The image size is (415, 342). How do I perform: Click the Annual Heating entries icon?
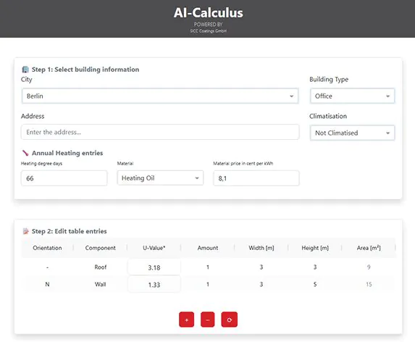pos(25,153)
